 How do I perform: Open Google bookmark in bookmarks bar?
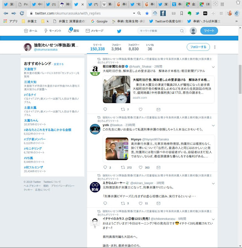pos(100,21)
